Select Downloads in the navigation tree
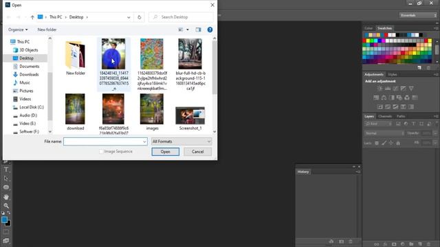This screenshot has width=440, height=247. (x=29, y=75)
